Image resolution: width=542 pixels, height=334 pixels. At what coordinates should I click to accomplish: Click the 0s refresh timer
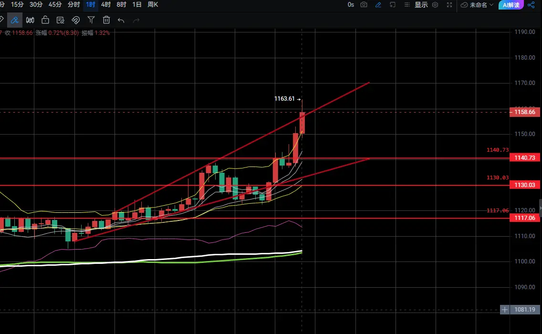click(351, 5)
